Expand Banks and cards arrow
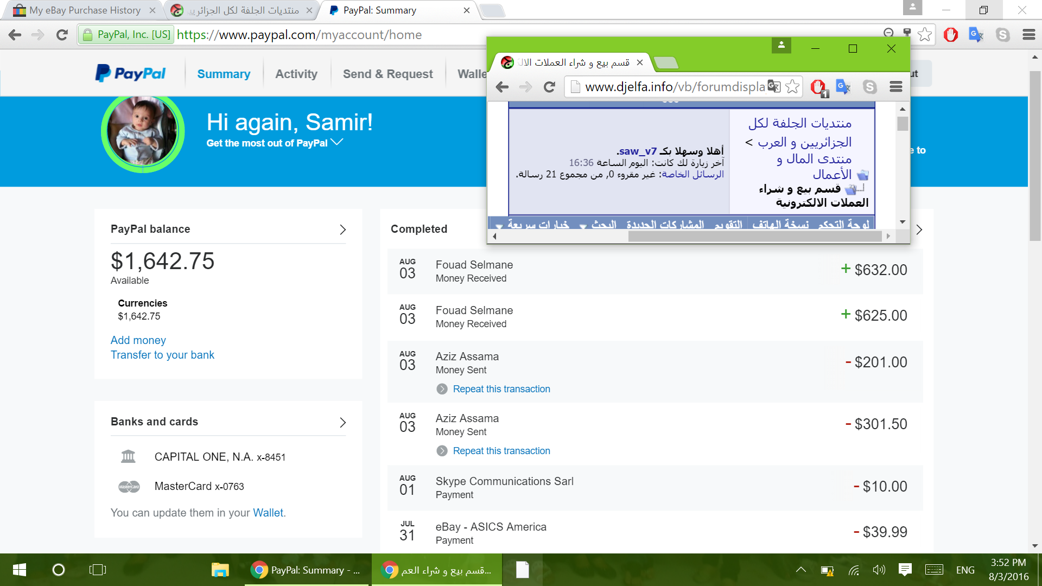The height and width of the screenshot is (586, 1042). pyautogui.click(x=342, y=422)
